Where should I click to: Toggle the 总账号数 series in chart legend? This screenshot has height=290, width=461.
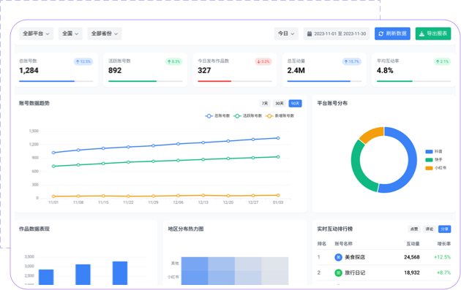(x=217, y=116)
